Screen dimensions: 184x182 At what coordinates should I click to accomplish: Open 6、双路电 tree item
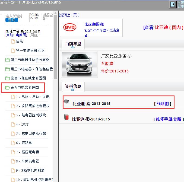pyautogui.click(x=24, y=143)
